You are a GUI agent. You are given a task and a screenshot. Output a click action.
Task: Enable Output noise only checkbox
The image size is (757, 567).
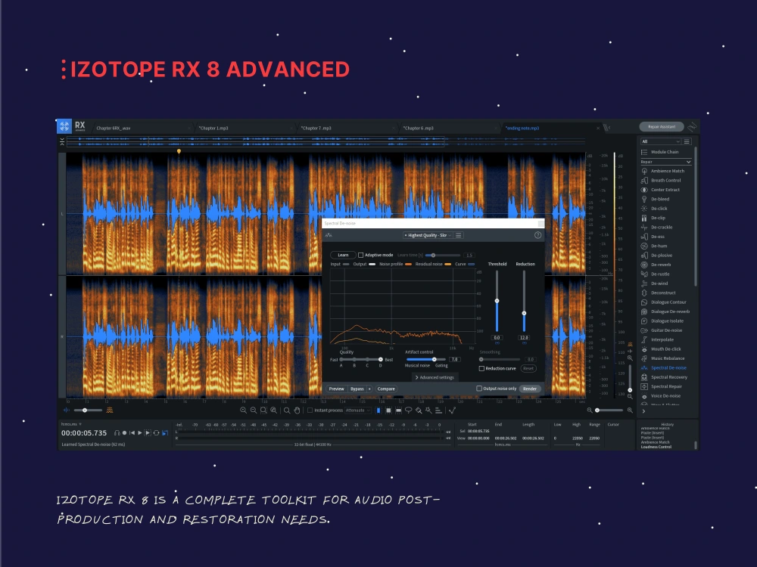coord(479,389)
